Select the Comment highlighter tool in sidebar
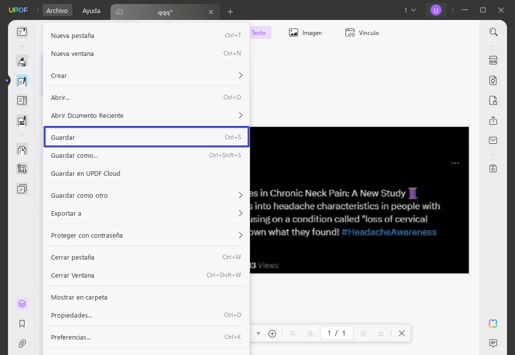The image size is (515, 355). [22, 61]
